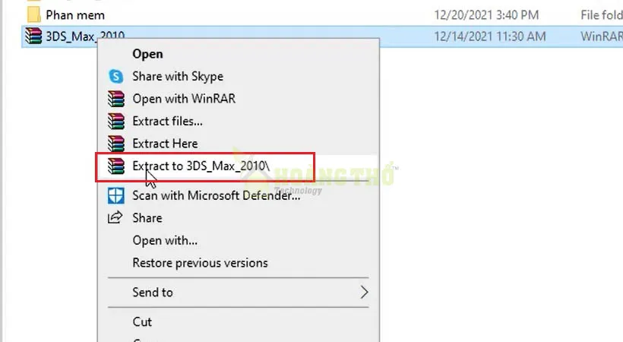The height and width of the screenshot is (342, 623).
Task: Click the Share arrow icon
Action: 115,217
